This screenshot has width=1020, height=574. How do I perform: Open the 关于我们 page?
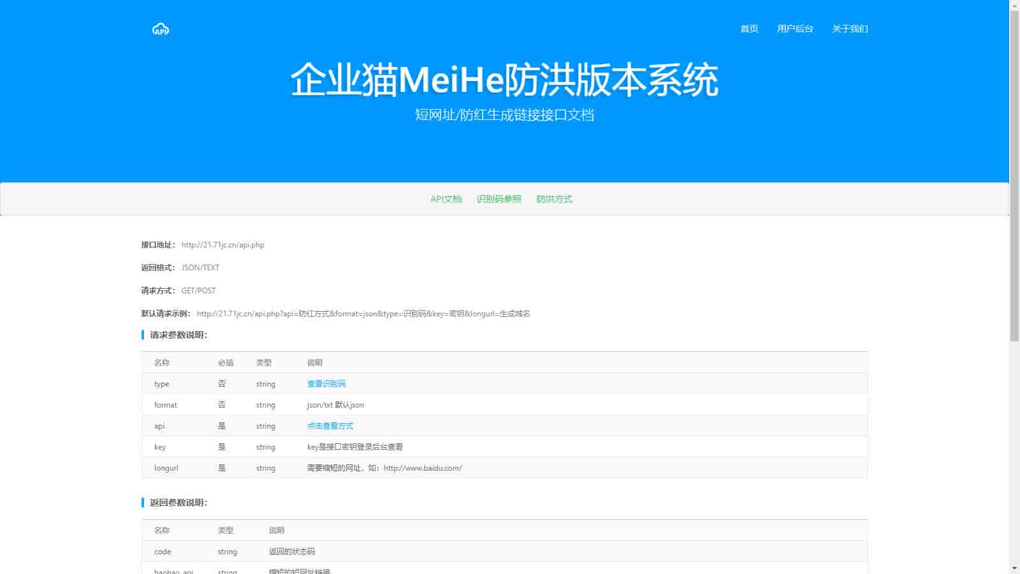(850, 29)
